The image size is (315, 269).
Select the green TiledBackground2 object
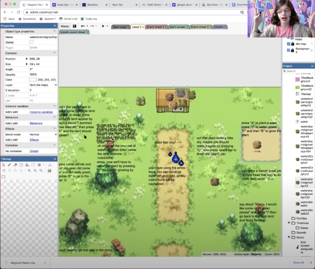pos(304,87)
